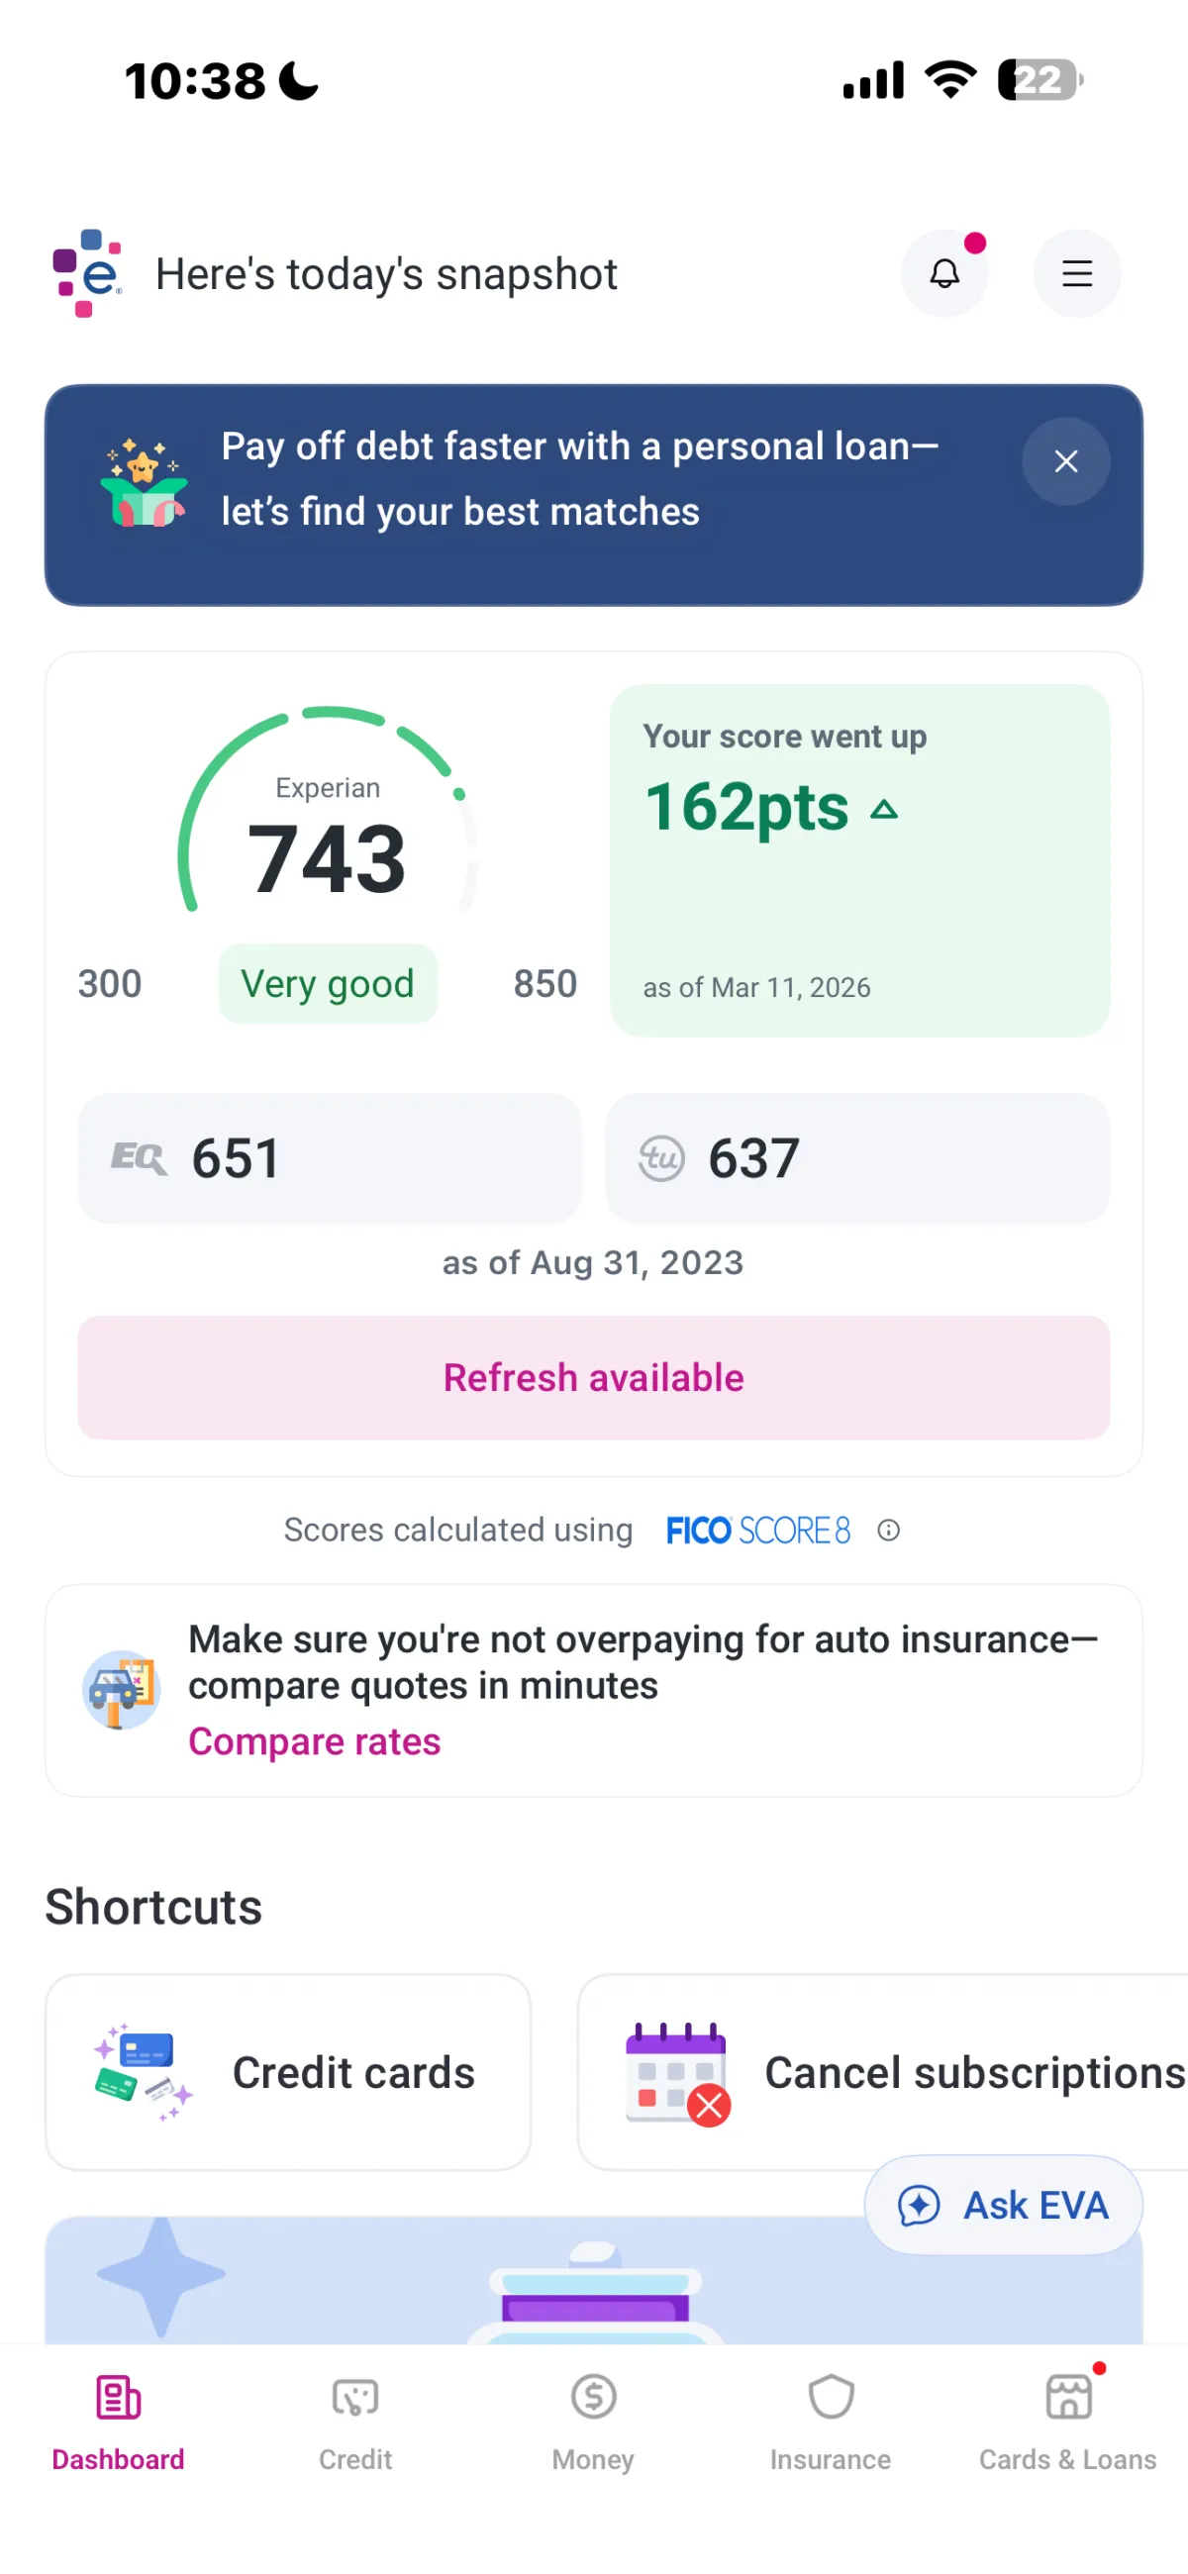Switch to the Credit tab

(x=354, y=2417)
